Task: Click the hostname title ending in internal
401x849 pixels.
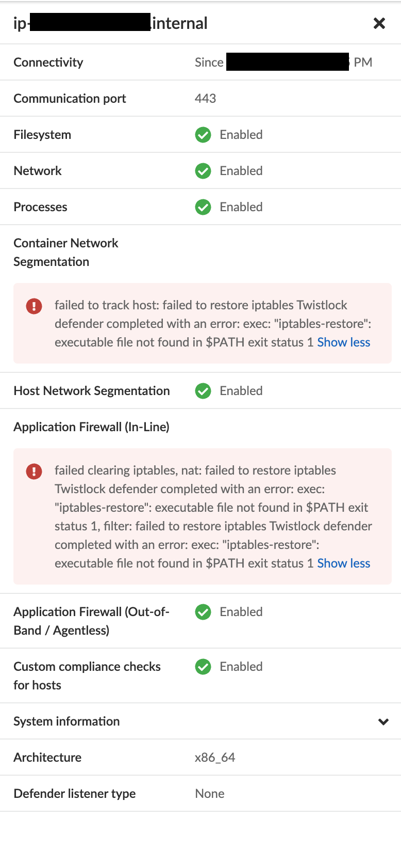Action: pyautogui.click(x=179, y=23)
